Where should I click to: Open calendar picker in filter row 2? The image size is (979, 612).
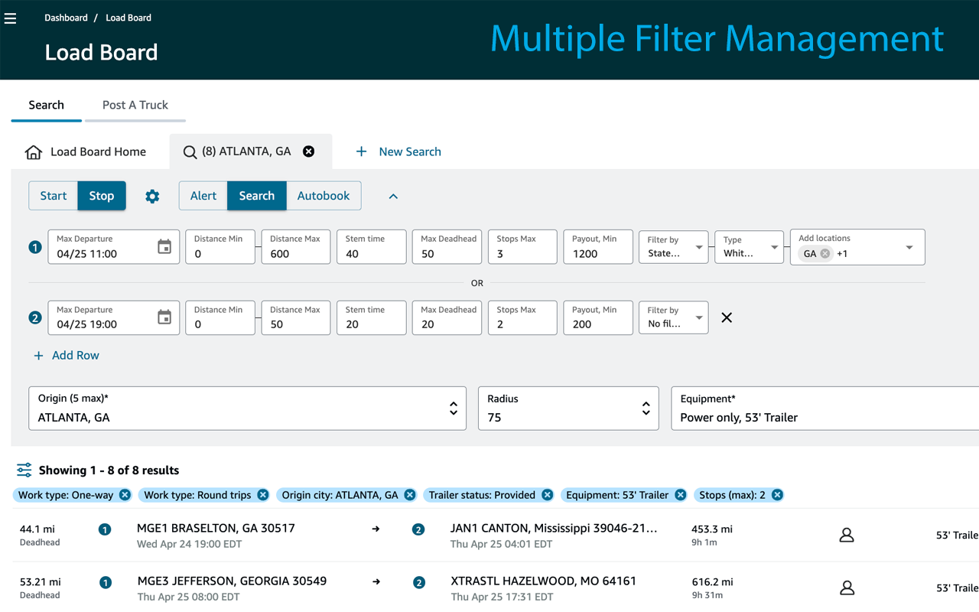[x=164, y=317]
